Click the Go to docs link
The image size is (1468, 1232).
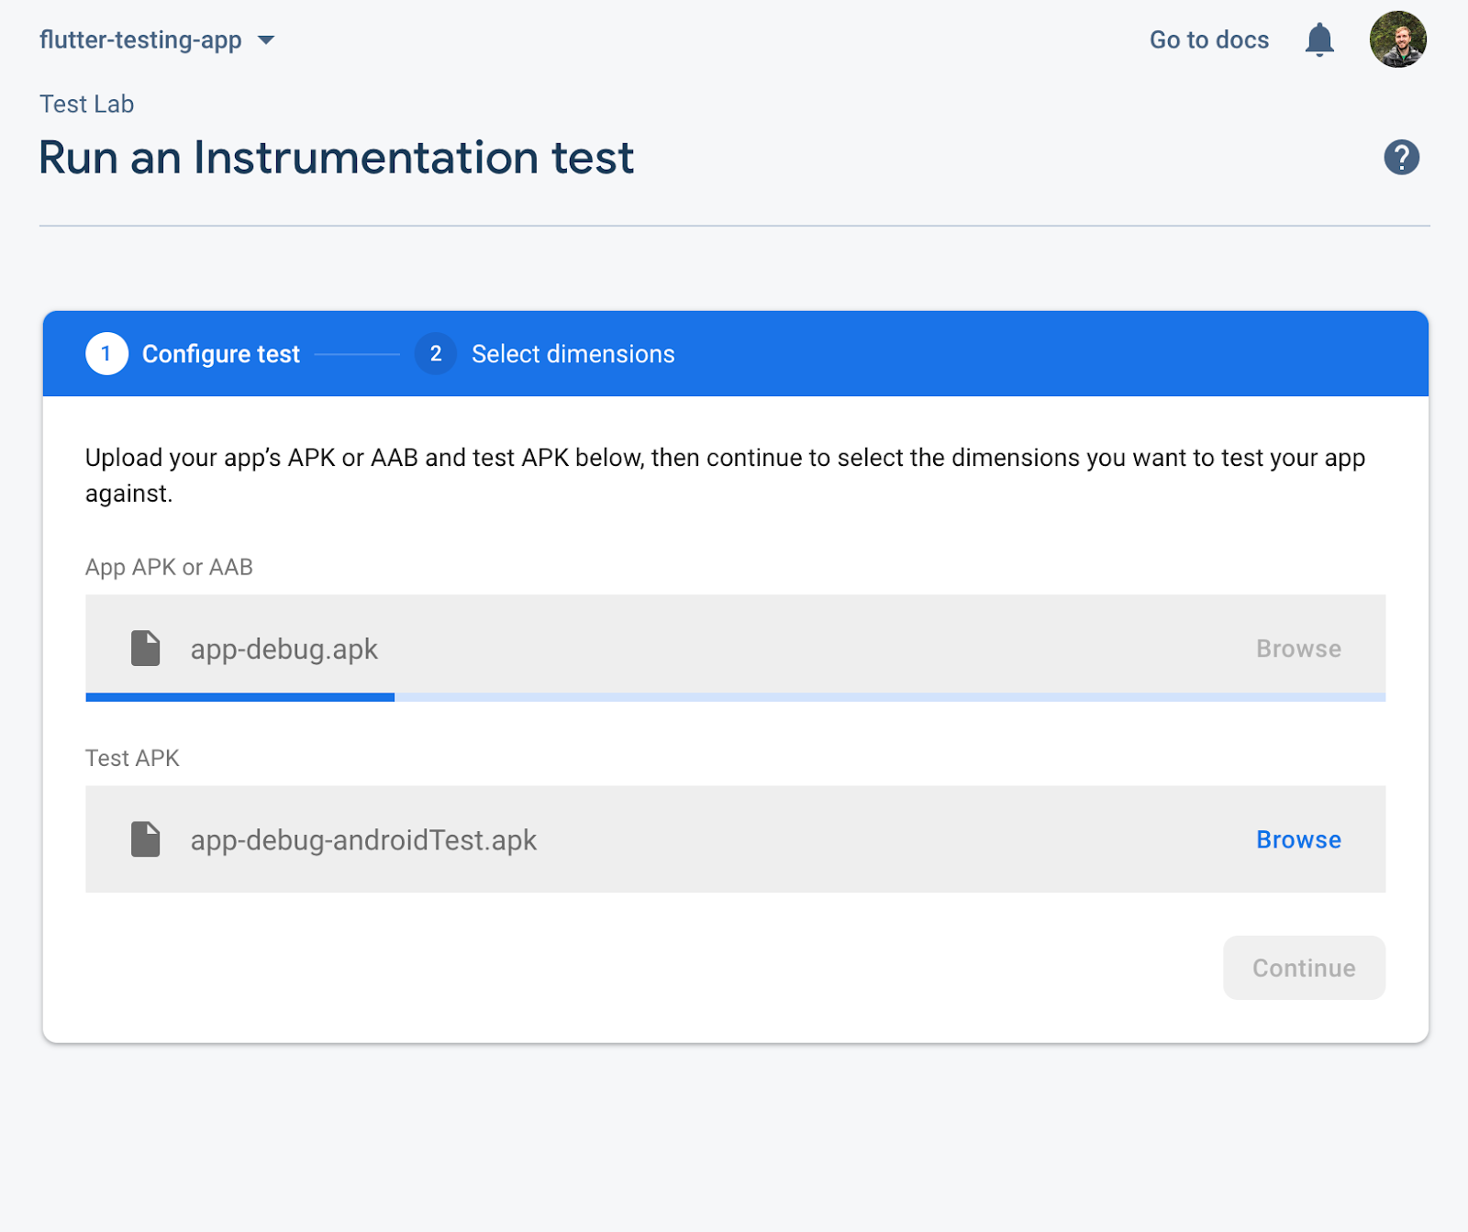(x=1208, y=39)
